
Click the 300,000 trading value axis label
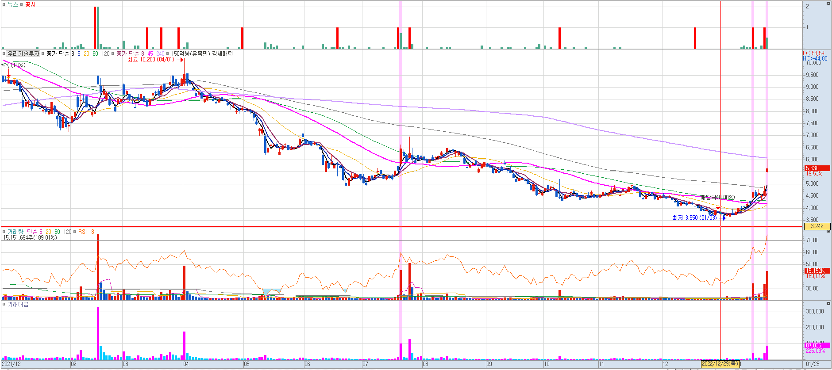tap(815, 311)
